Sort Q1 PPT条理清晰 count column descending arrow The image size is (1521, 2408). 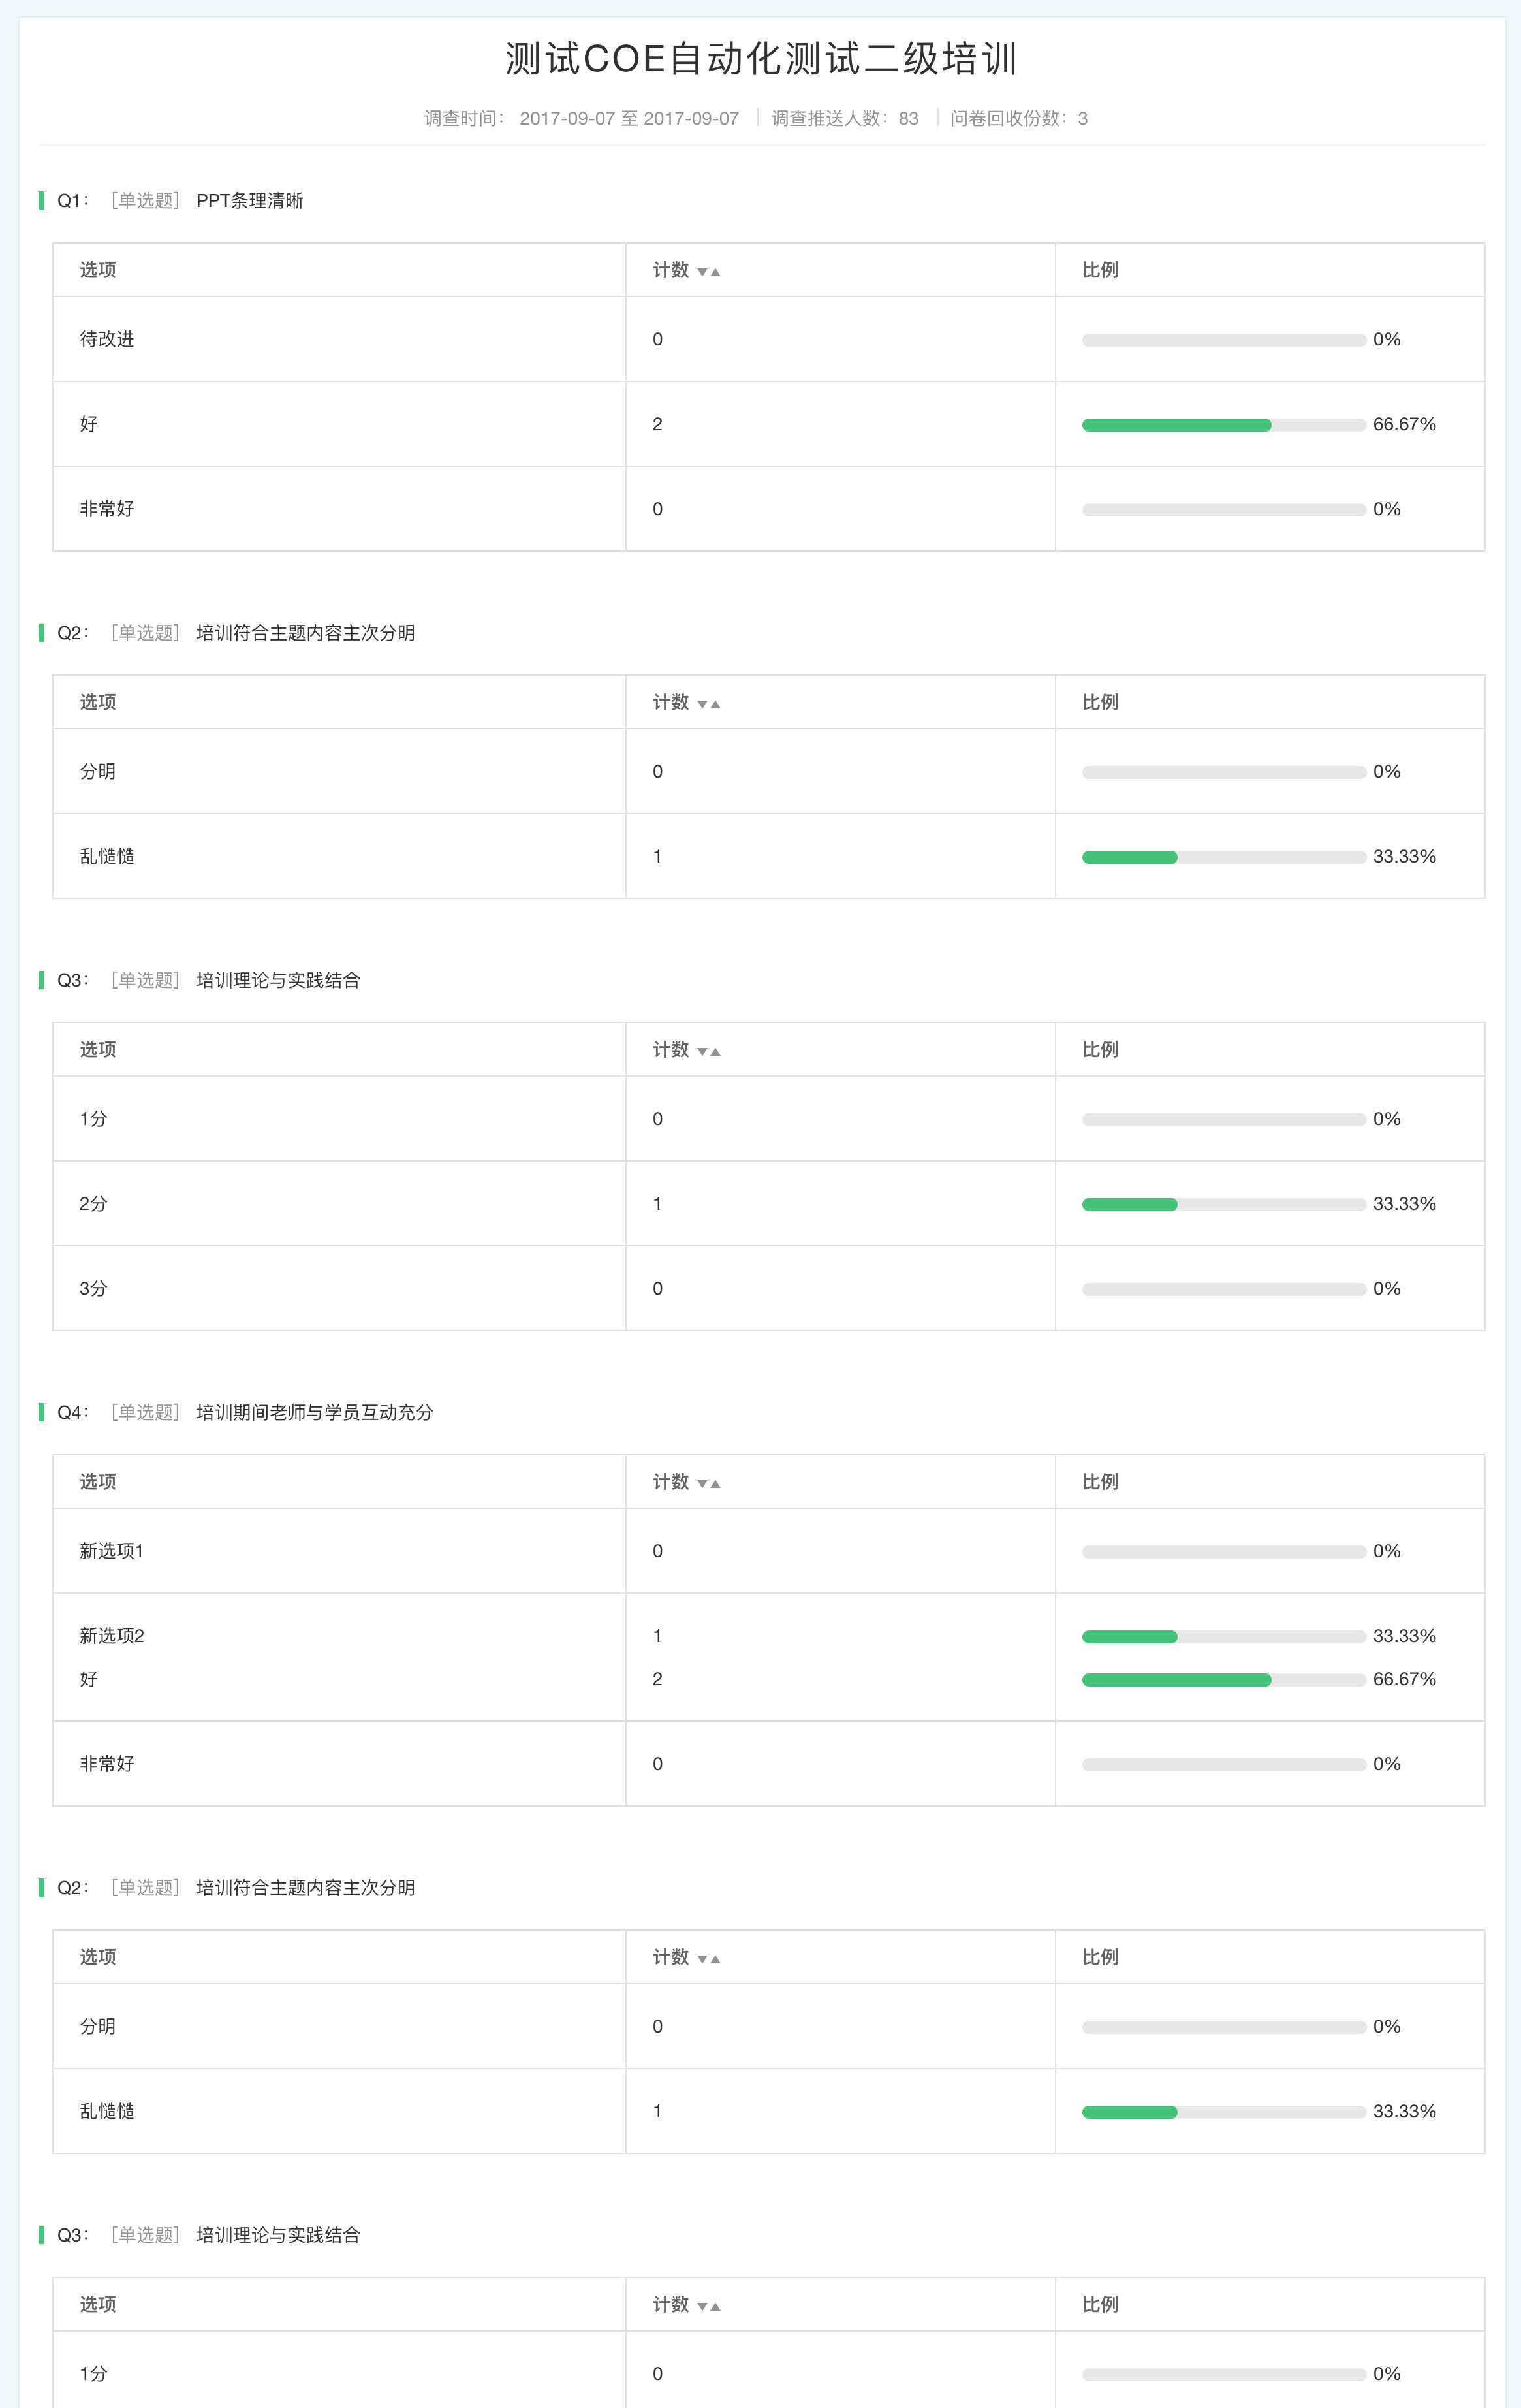pyautogui.click(x=702, y=272)
